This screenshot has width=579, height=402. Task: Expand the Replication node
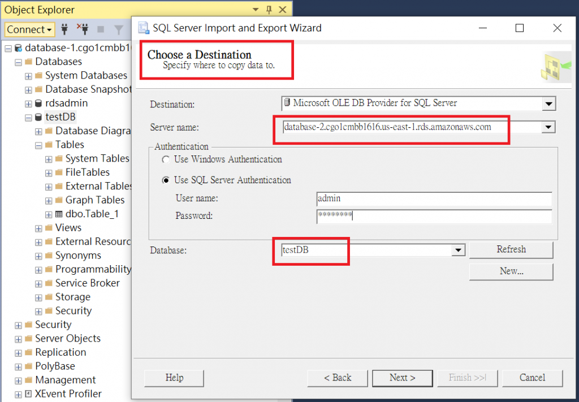click(x=18, y=353)
